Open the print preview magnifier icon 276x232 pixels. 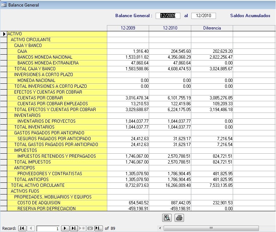coord(167,218)
